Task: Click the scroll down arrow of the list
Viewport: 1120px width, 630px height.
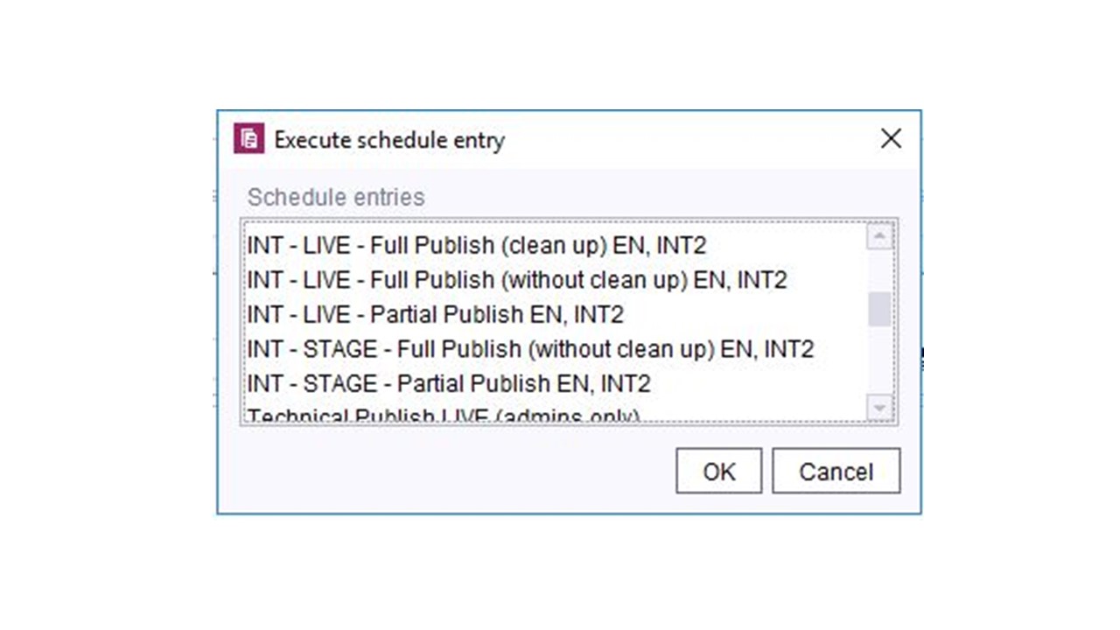Action: 878,407
